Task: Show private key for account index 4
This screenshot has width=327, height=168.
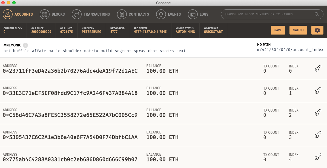Action: [318, 157]
